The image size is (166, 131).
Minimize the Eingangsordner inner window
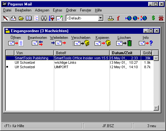[146, 31]
